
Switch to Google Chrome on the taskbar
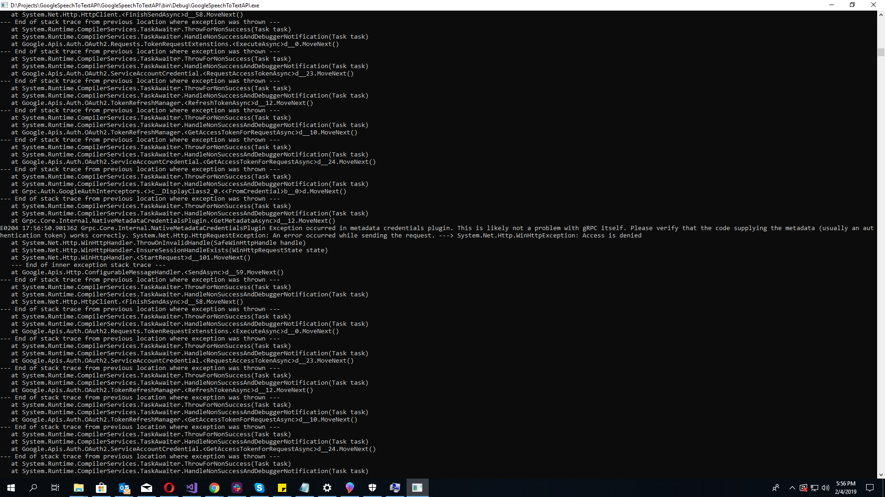coord(214,488)
